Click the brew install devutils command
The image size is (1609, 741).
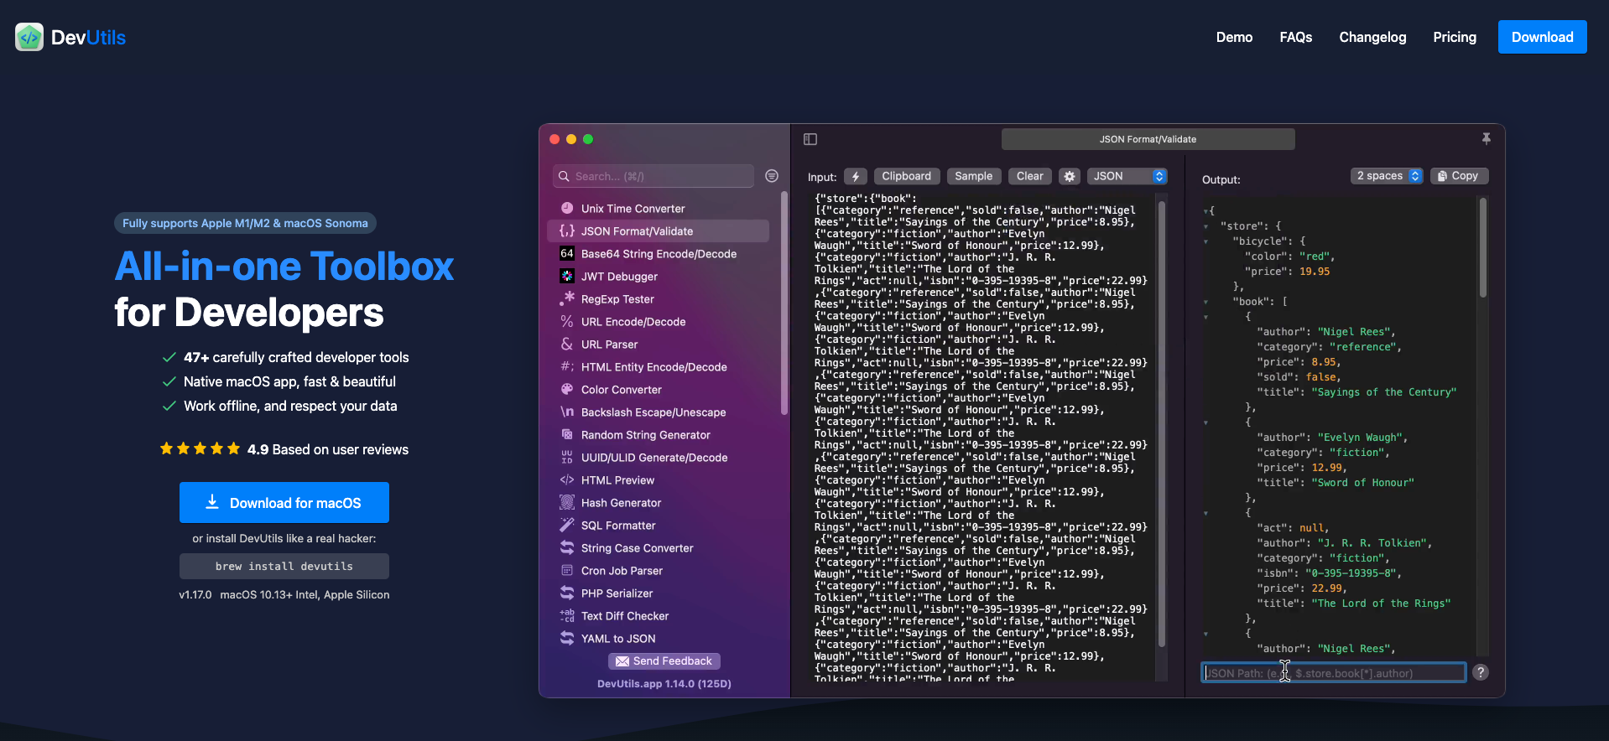click(x=284, y=566)
